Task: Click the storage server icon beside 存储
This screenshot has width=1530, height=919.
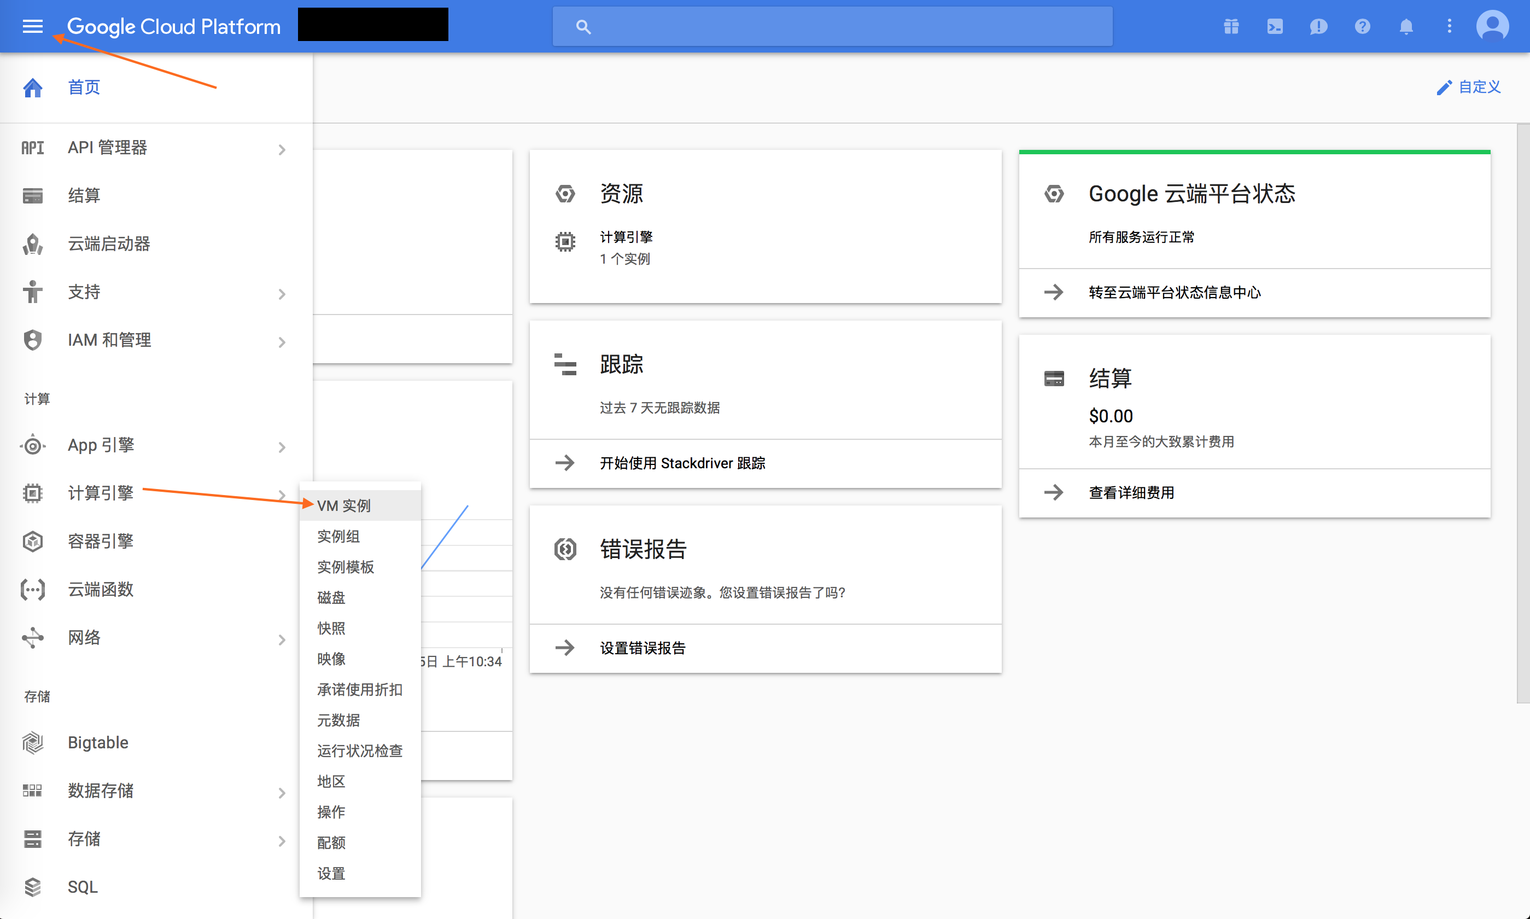Action: click(x=33, y=839)
